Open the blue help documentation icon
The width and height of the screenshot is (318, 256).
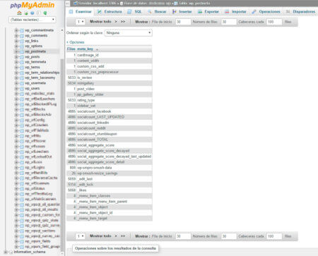[x=33, y=13]
